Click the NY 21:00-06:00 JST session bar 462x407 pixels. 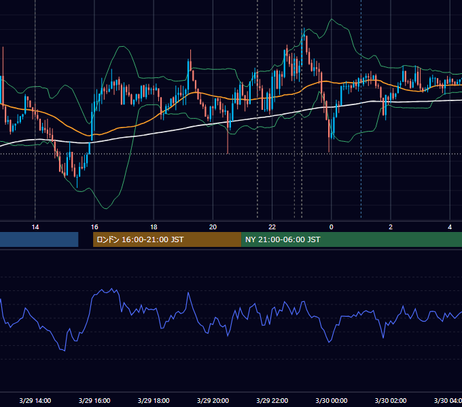[351, 239]
